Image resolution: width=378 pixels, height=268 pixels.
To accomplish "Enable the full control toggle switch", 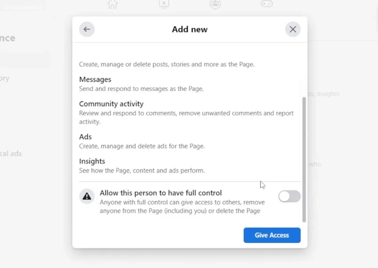I will [x=289, y=197].
